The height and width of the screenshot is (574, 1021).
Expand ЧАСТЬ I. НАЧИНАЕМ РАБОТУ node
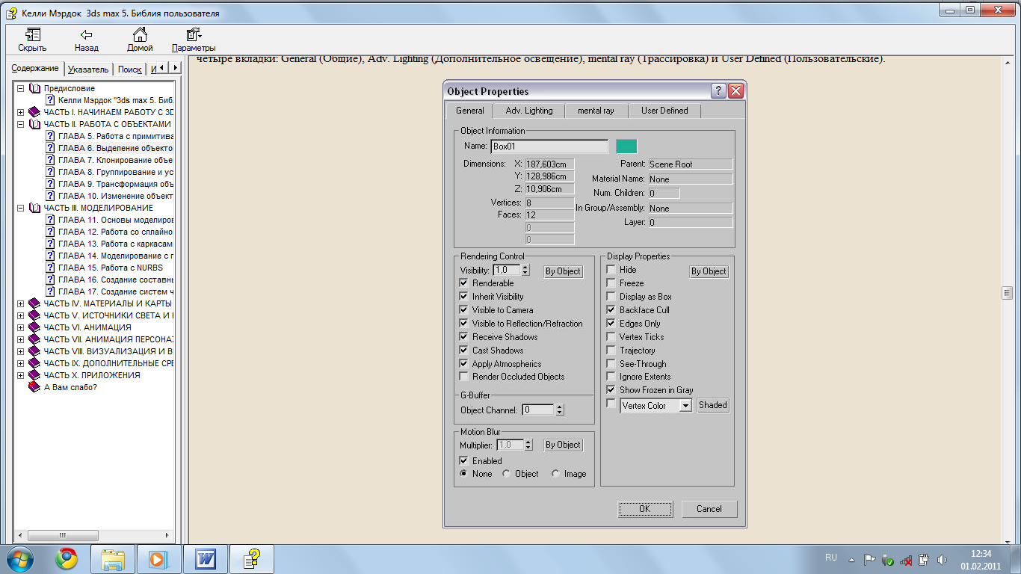21,112
